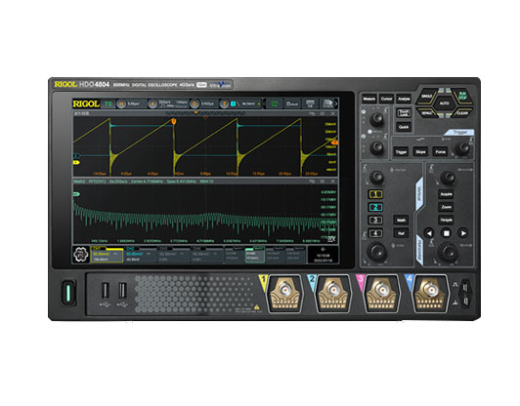The width and height of the screenshot is (520, 406).
Task: Click the power button on the front panel
Action: tap(68, 292)
